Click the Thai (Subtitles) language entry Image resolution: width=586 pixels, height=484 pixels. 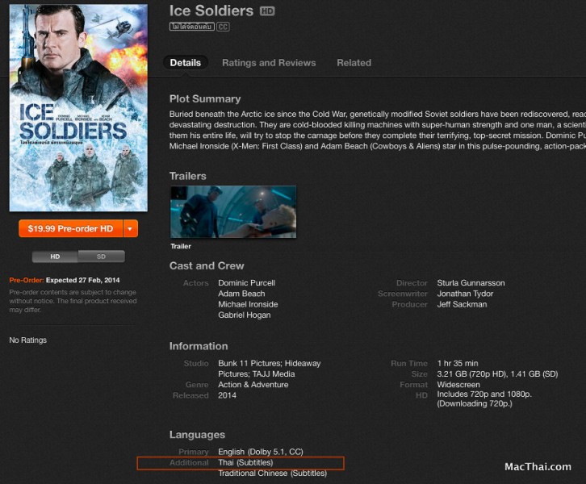[245, 463]
